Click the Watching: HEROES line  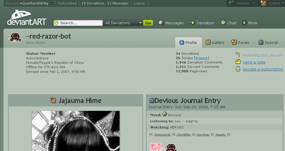(167, 127)
